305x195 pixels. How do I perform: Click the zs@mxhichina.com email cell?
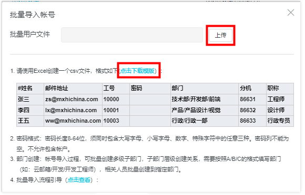pos(73,100)
